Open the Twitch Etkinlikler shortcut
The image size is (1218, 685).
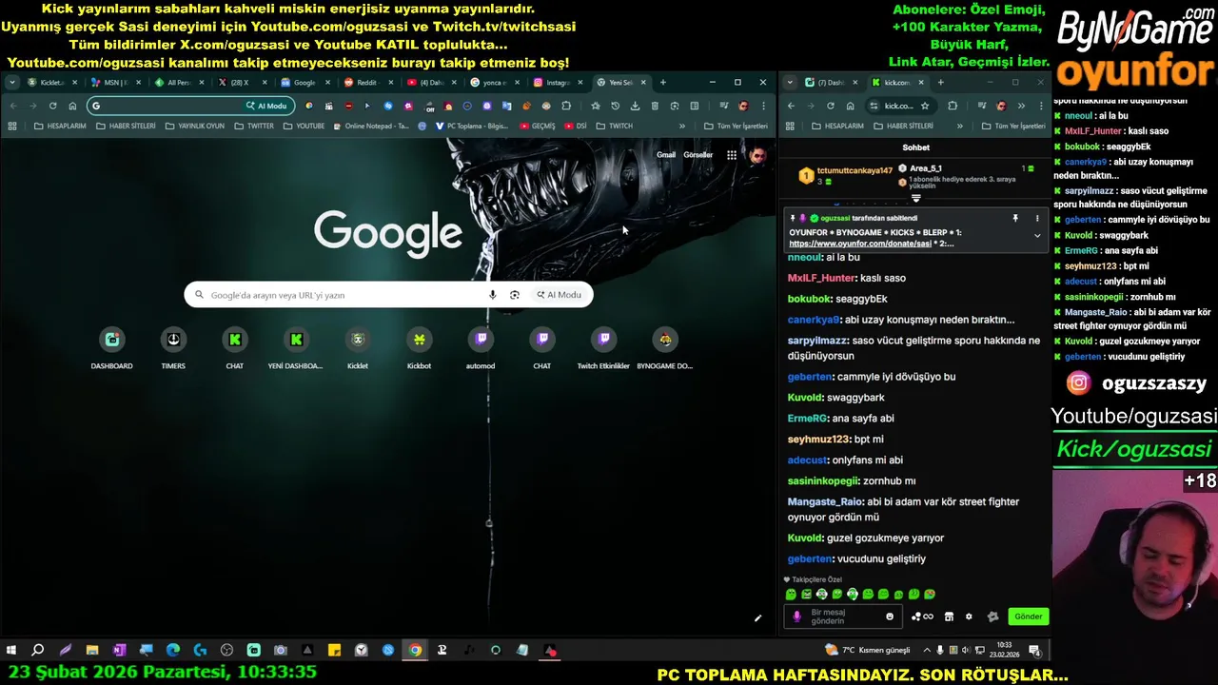coord(603,348)
